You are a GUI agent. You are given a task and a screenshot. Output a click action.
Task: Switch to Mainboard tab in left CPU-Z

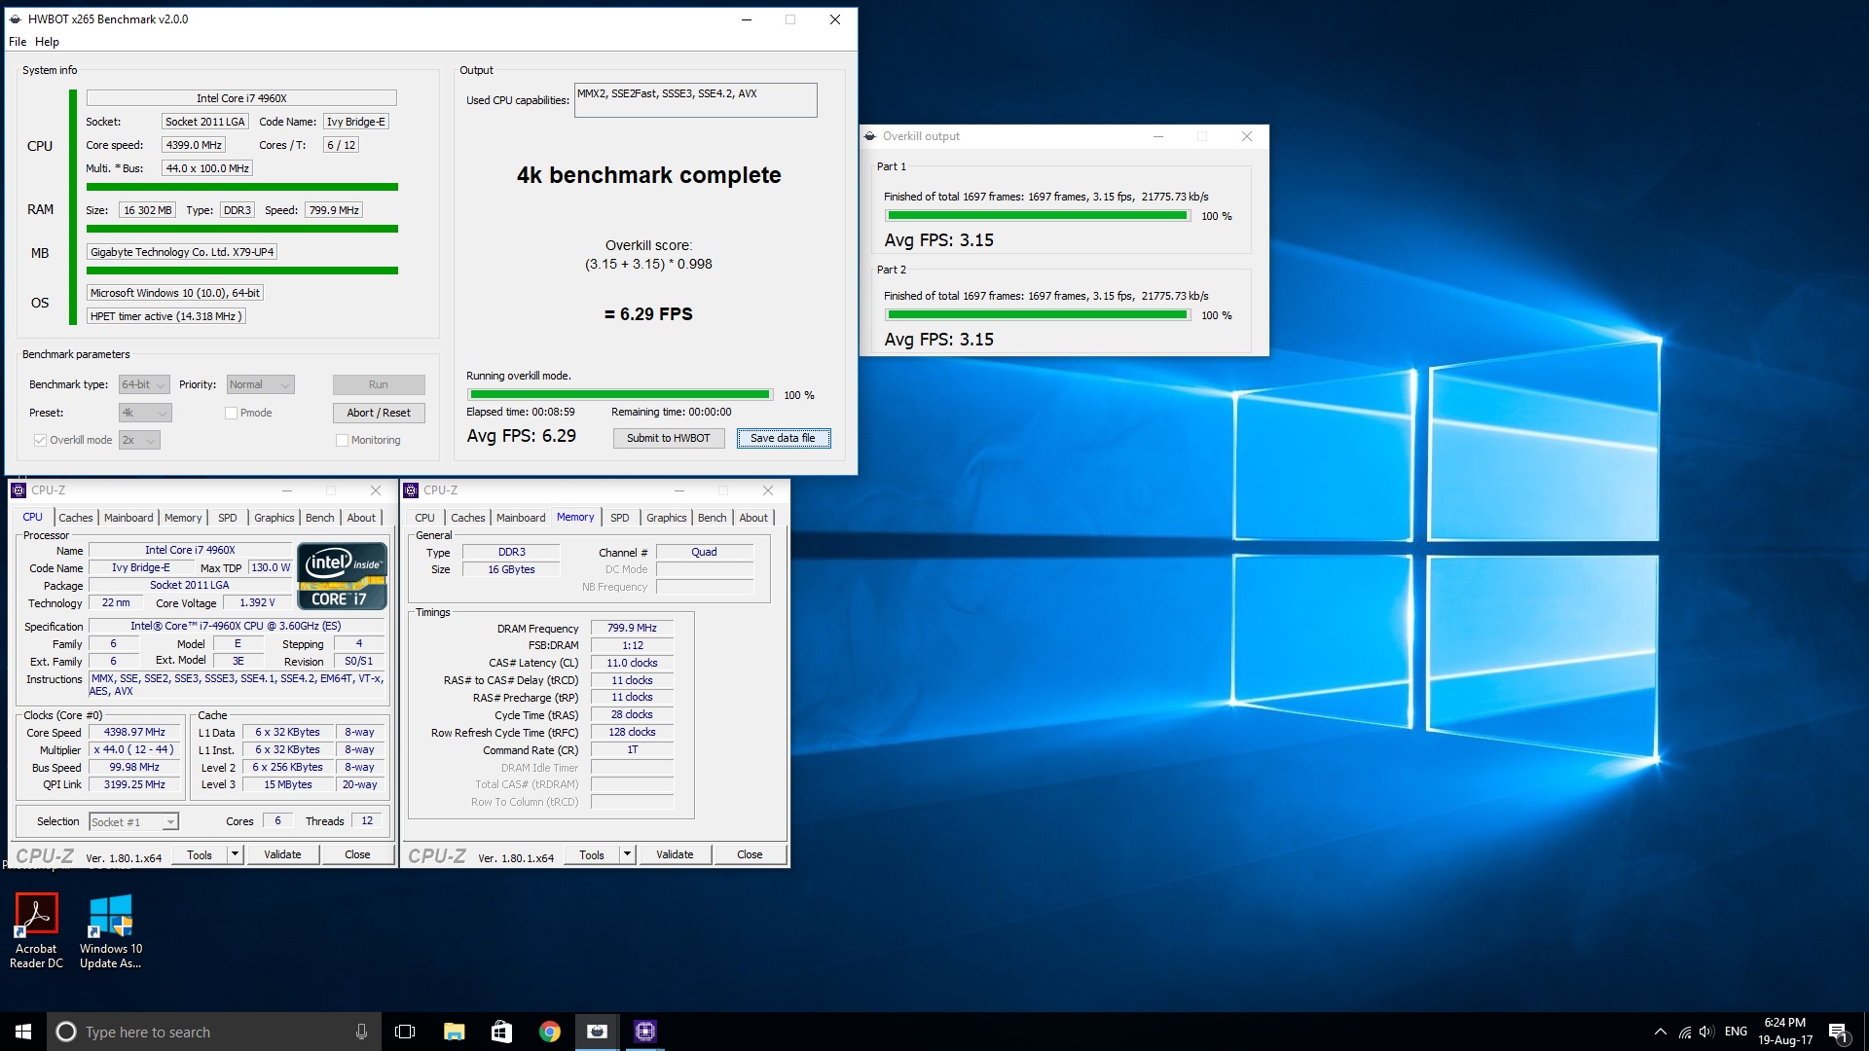pyautogui.click(x=128, y=518)
